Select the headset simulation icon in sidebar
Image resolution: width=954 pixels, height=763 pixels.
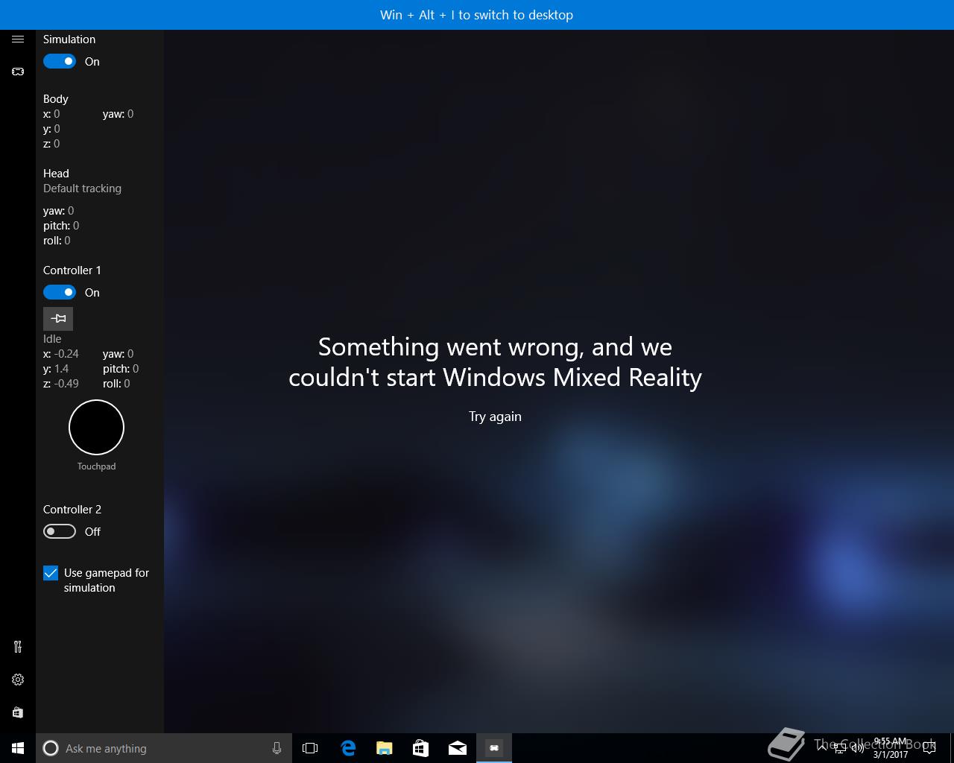click(x=18, y=72)
